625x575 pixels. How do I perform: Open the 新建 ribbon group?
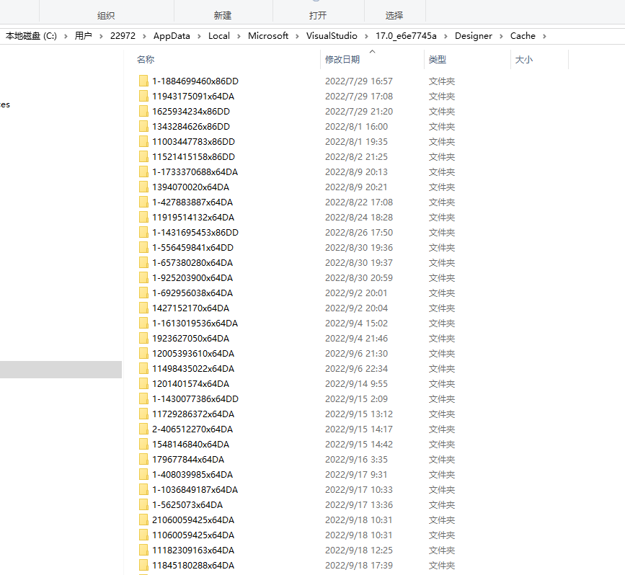pos(223,16)
